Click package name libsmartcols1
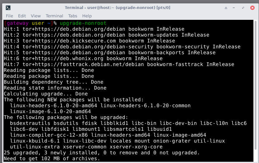This screenshot has height=163, width=259. (x=123, y=129)
